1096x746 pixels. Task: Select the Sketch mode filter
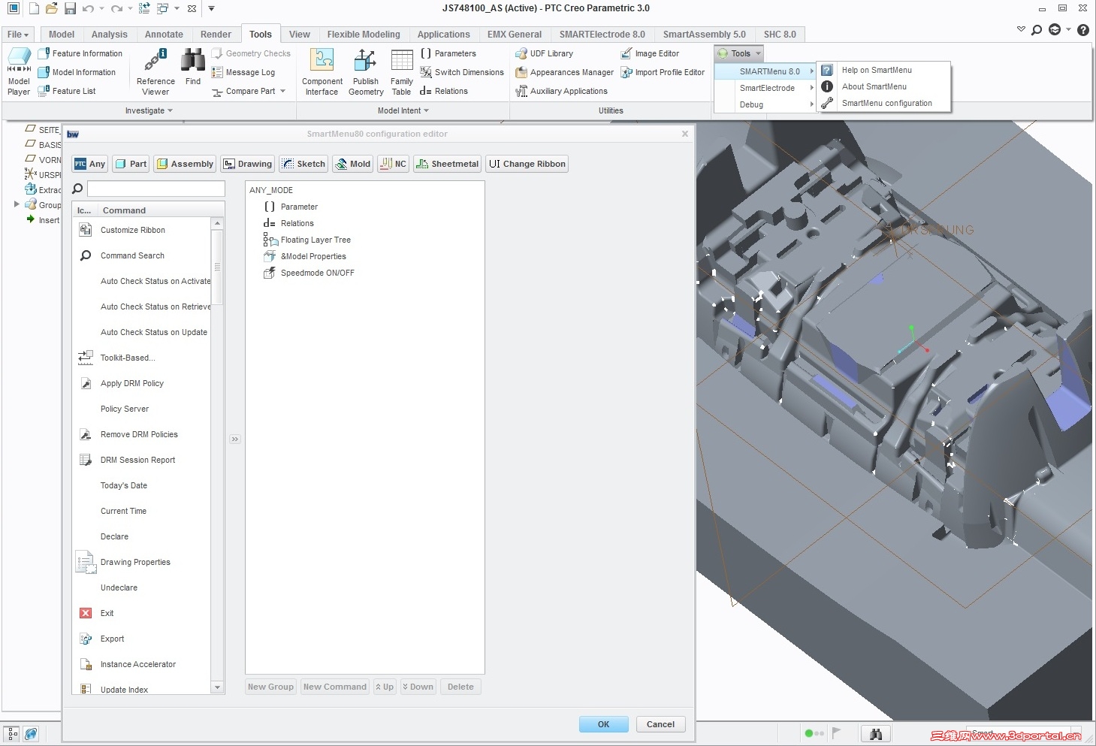303,164
